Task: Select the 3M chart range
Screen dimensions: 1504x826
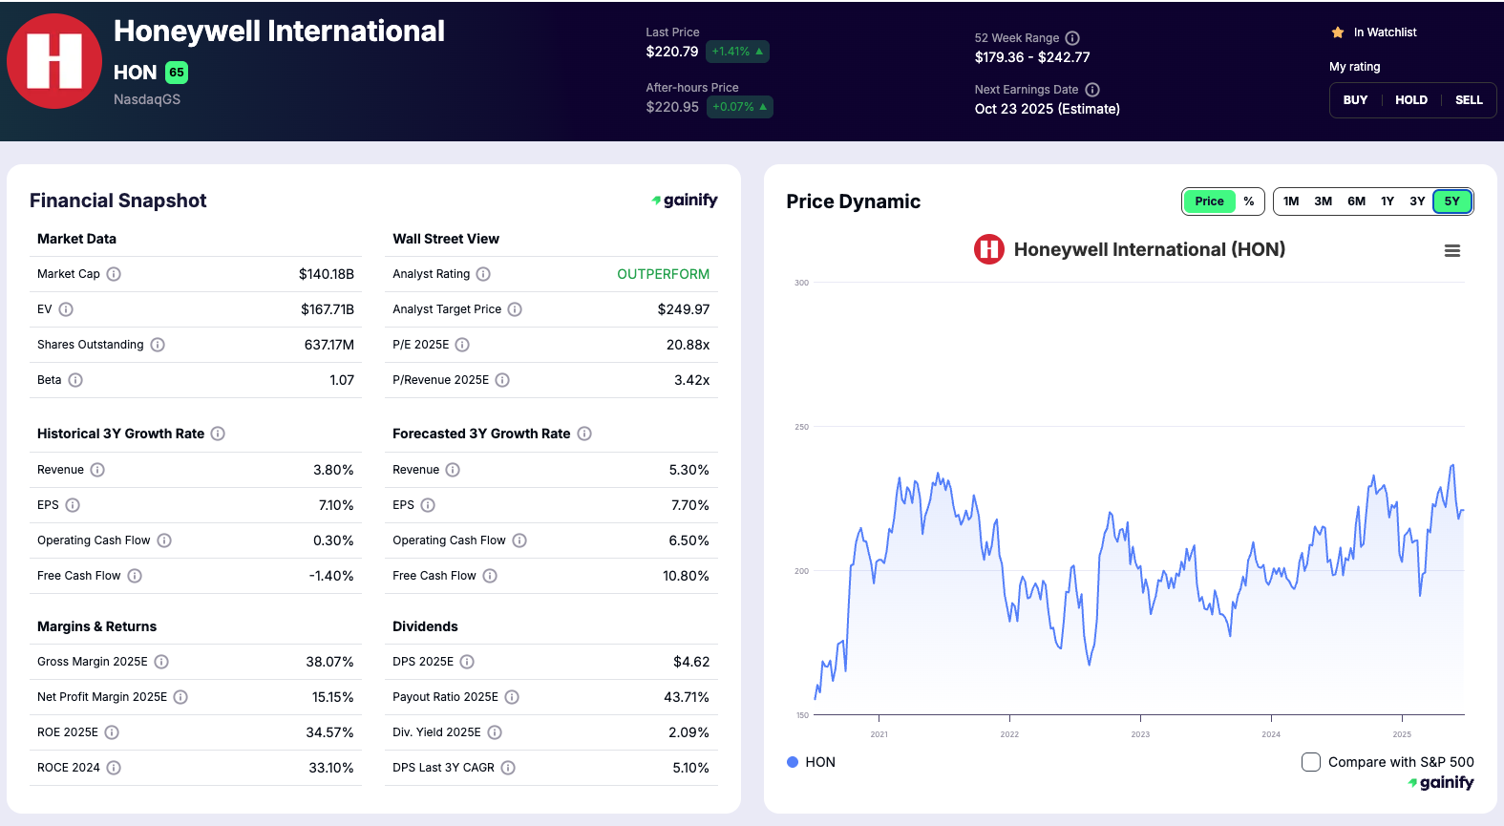Action: (1323, 201)
